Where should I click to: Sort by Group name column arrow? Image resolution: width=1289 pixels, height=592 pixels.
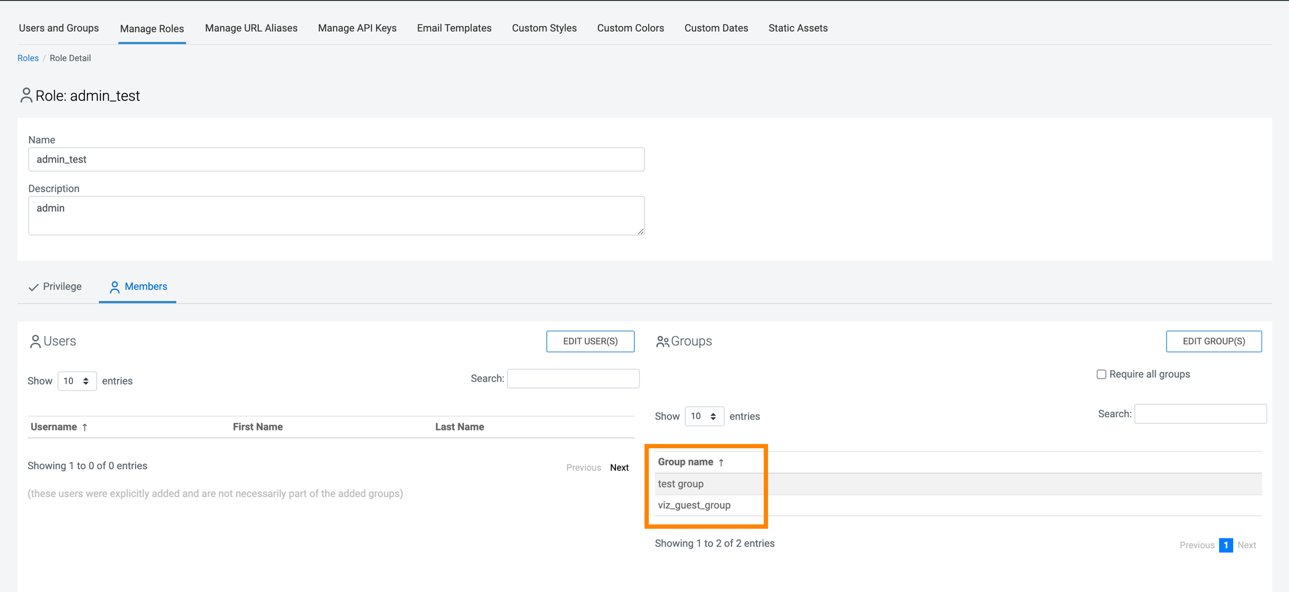(721, 462)
